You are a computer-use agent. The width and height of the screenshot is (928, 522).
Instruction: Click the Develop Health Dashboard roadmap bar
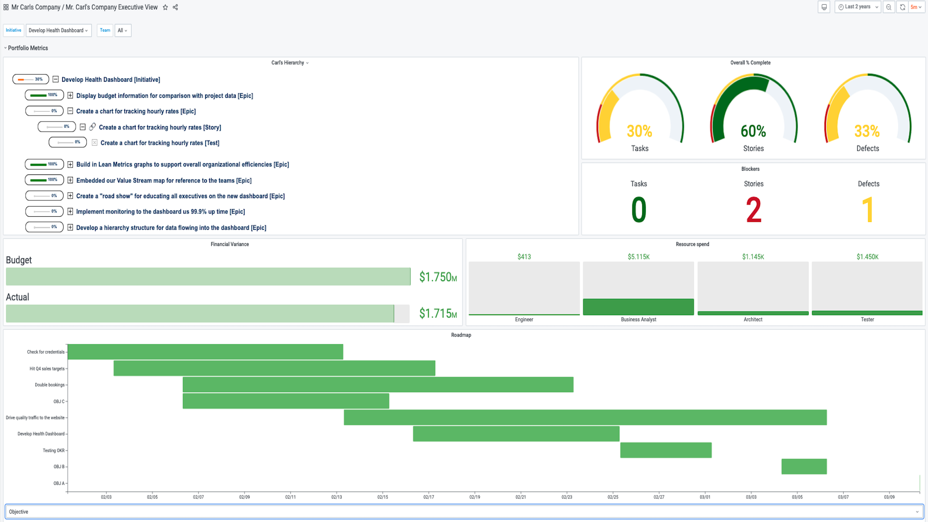[516, 434]
